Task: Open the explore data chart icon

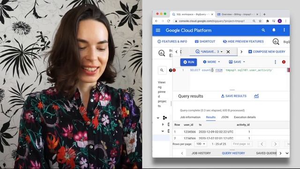Action: [256, 96]
